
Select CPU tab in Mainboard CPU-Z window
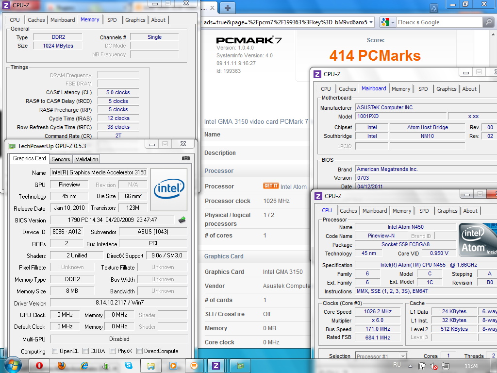click(326, 89)
